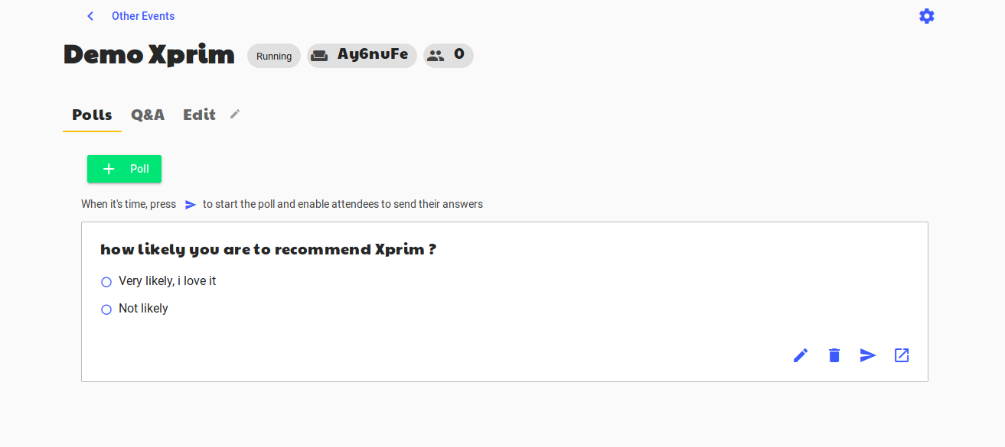1005x447 pixels.
Task: Select the "Not likely" radio option
Action: [x=106, y=309]
